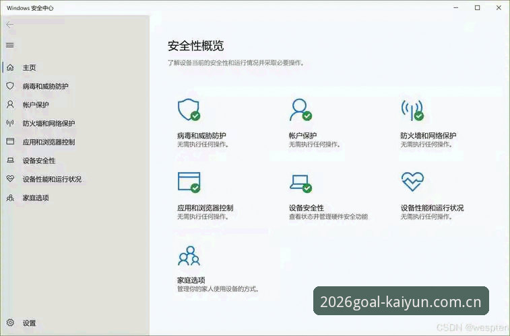The height and width of the screenshot is (336, 510).
Task: Click text 查看状态并管理硬件安全功能
Action: click(x=329, y=216)
